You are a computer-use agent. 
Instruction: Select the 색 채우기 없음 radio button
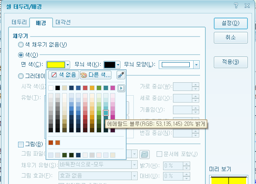click(x=21, y=45)
